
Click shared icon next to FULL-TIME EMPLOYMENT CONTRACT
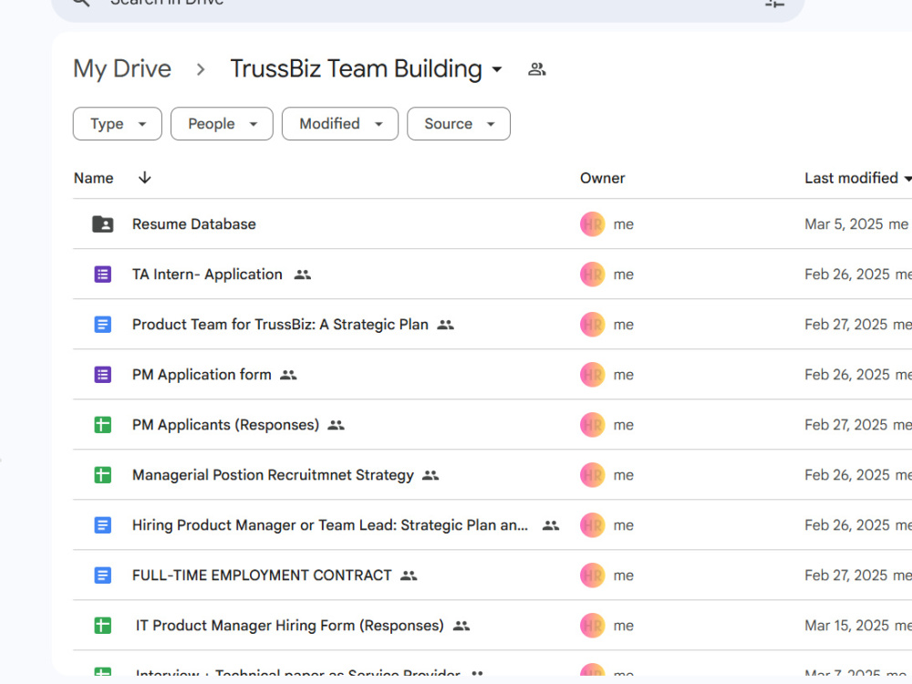[x=409, y=575]
